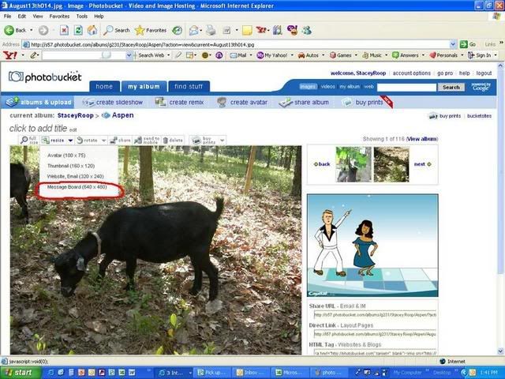Switch to the home tab
Viewport: 505px width, 379px height.
(104, 86)
